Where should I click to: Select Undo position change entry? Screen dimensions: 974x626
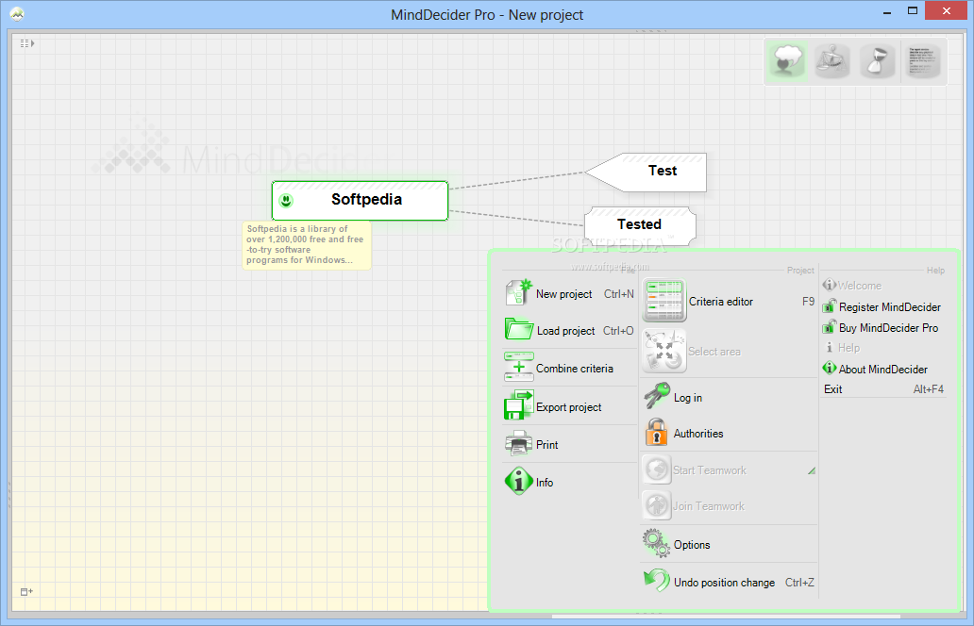click(729, 582)
